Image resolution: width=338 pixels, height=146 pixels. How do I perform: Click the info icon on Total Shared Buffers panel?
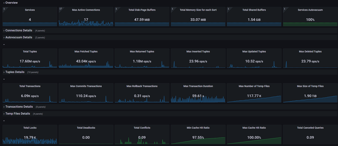click(x=228, y=9)
